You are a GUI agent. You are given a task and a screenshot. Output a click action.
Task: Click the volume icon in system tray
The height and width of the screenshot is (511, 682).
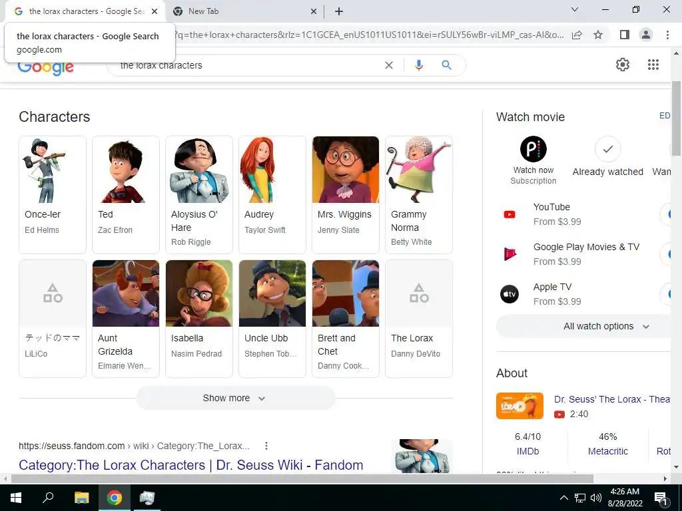tap(596, 498)
